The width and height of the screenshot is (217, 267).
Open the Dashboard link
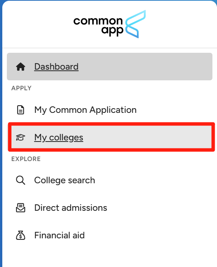click(x=56, y=67)
